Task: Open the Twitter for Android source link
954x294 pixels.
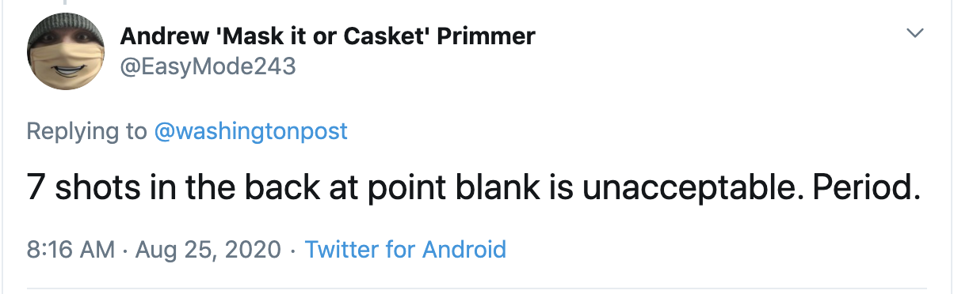Action: click(406, 250)
